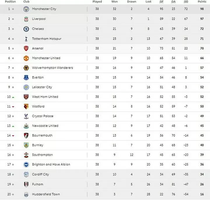Viewport: 210px width, 200px height.
Task: Click the Arsenal cannon crest
Action: [26, 48]
